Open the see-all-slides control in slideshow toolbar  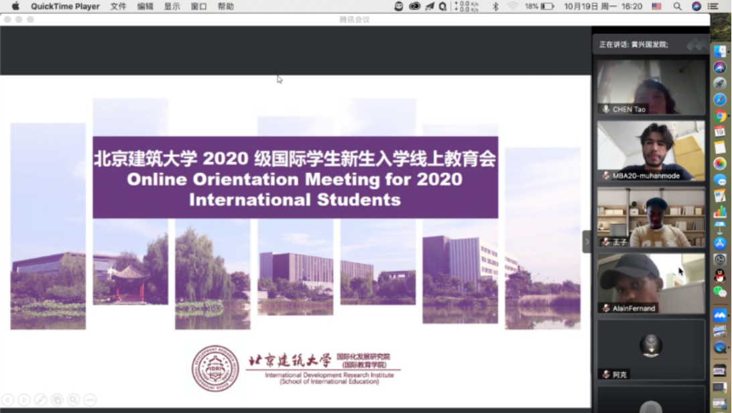click(x=57, y=400)
